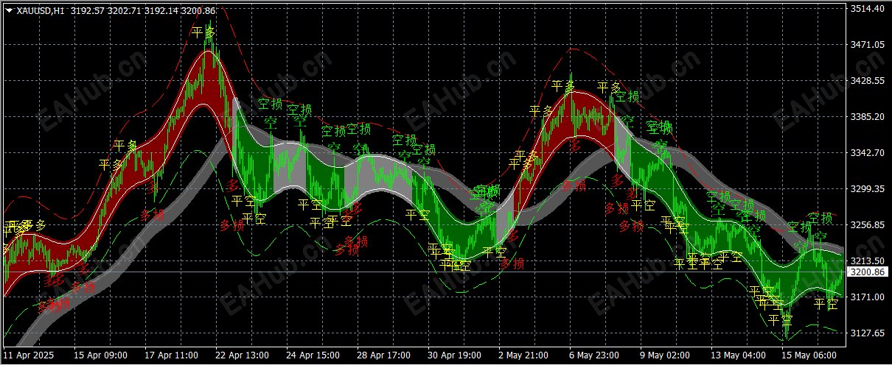Click time axis label 6 May 23:00
The image size is (892, 365).
[595, 355]
